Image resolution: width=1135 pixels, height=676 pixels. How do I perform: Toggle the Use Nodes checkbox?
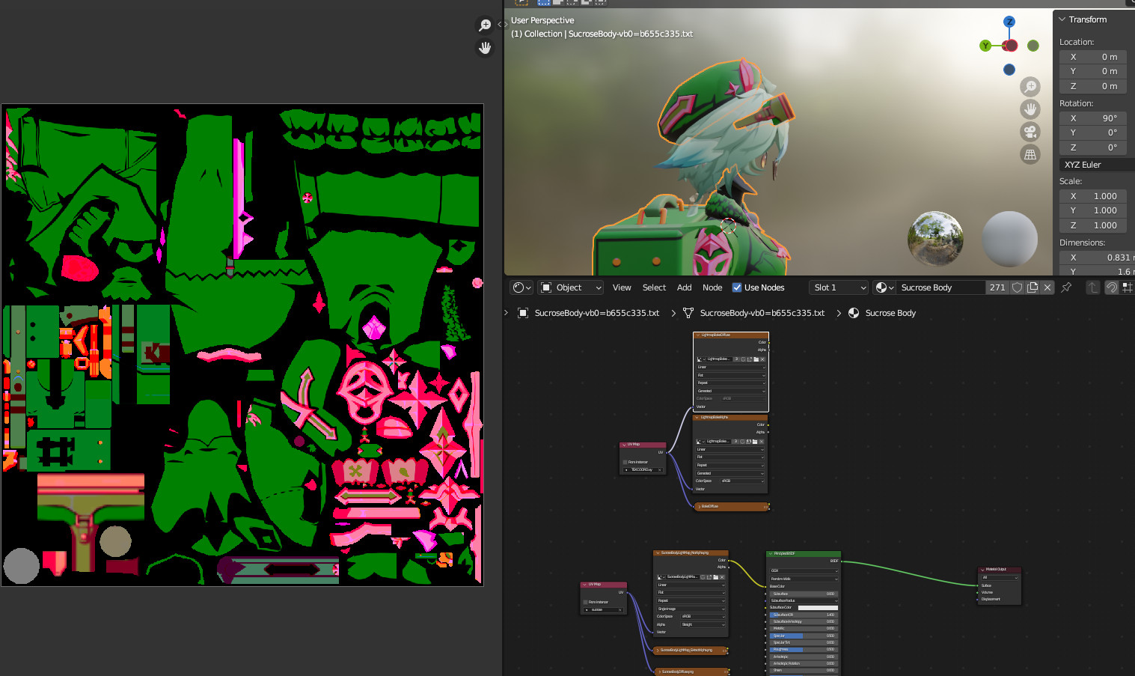(737, 287)
